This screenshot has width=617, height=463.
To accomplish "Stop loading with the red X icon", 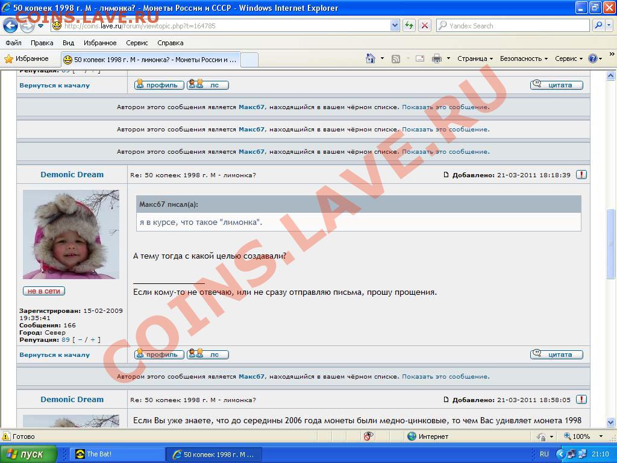I will tap(425, 26).
